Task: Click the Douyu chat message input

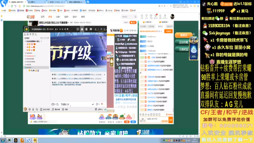Action: click(x=157, y=120)
